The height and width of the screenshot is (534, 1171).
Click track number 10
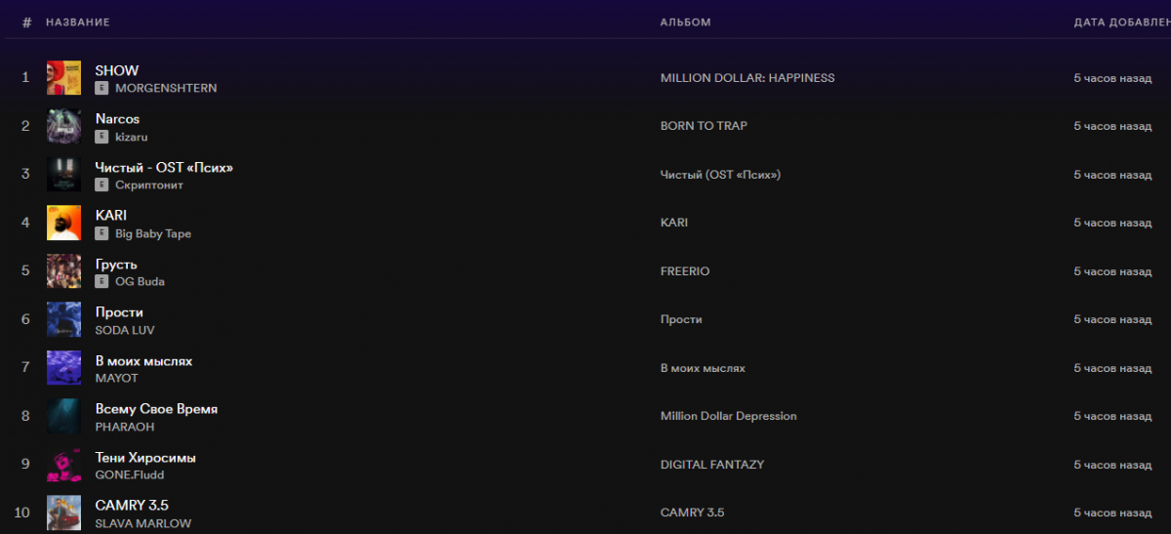tap(23, 513)
